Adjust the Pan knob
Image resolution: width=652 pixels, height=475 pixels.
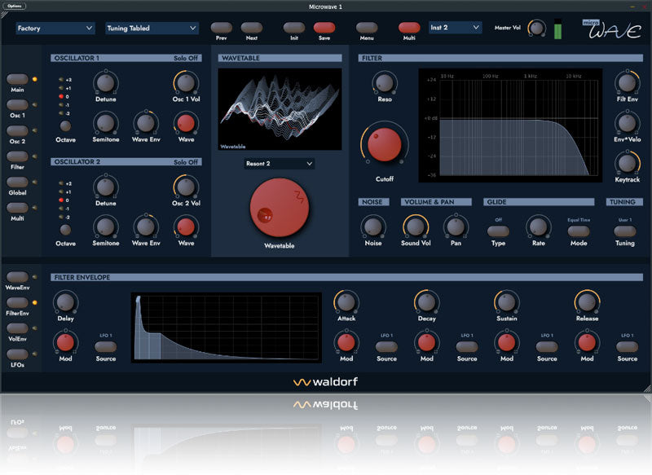456,227
